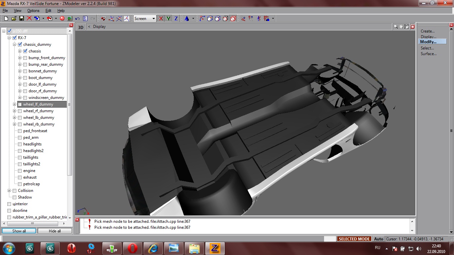
Task: Click the Save file icon in toolbar
Action: (21, 19)
